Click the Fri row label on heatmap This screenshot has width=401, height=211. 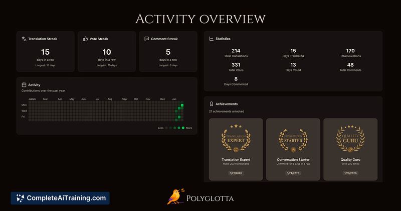click(x=23, y=117)
